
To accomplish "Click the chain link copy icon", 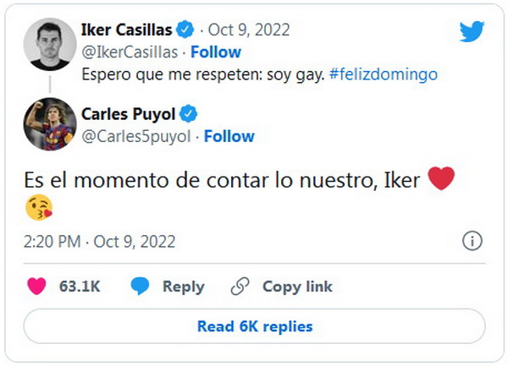I will (240, 287).
